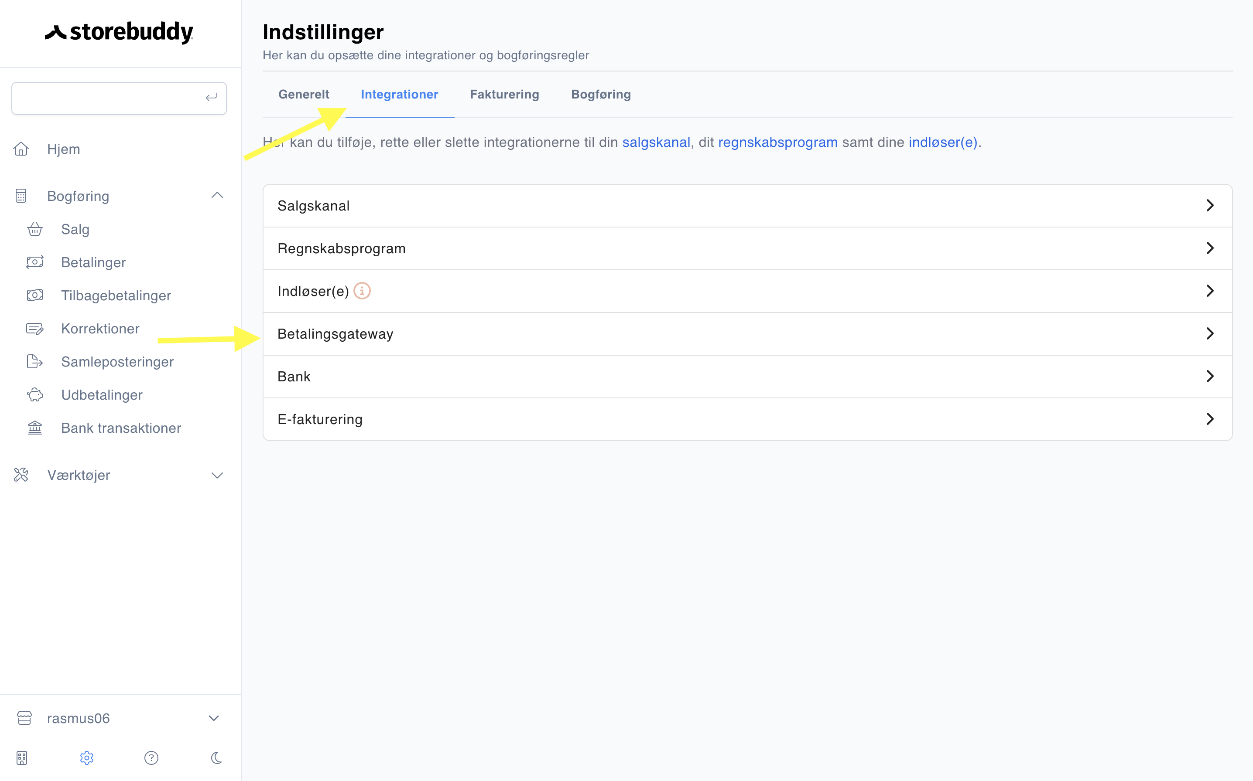The height and width of the screenshot is (781, 1253).
Task: Open Udbetalinger with the piggy bank icon
Action: (34, 394)
